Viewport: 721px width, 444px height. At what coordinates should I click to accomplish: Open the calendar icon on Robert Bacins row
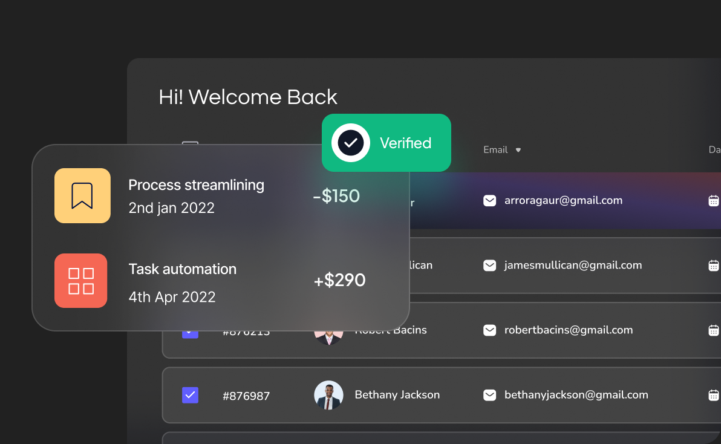(714, 330)
